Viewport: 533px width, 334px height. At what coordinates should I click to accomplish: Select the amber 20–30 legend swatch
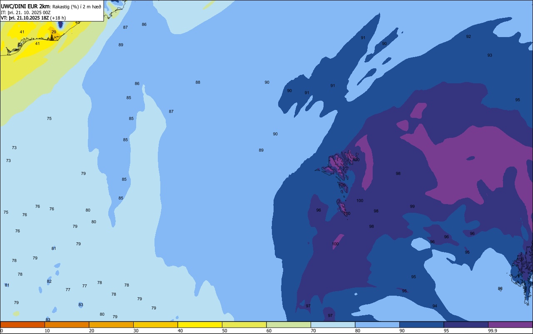click(x=111, y=324)
